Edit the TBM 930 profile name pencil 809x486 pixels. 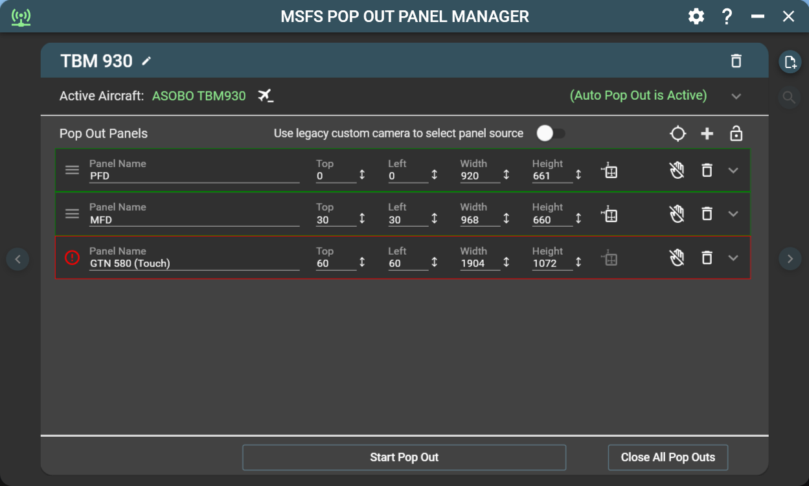tap(147, 61)
